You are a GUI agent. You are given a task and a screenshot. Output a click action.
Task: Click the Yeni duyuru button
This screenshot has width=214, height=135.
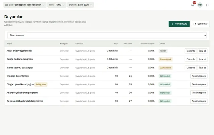[179, 24]
